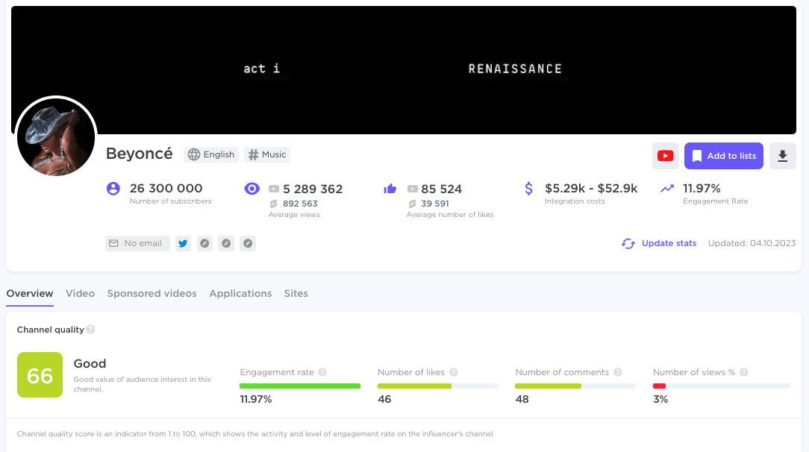
Task: Open the Twitter profile link icon
Action: pos(183,243)
